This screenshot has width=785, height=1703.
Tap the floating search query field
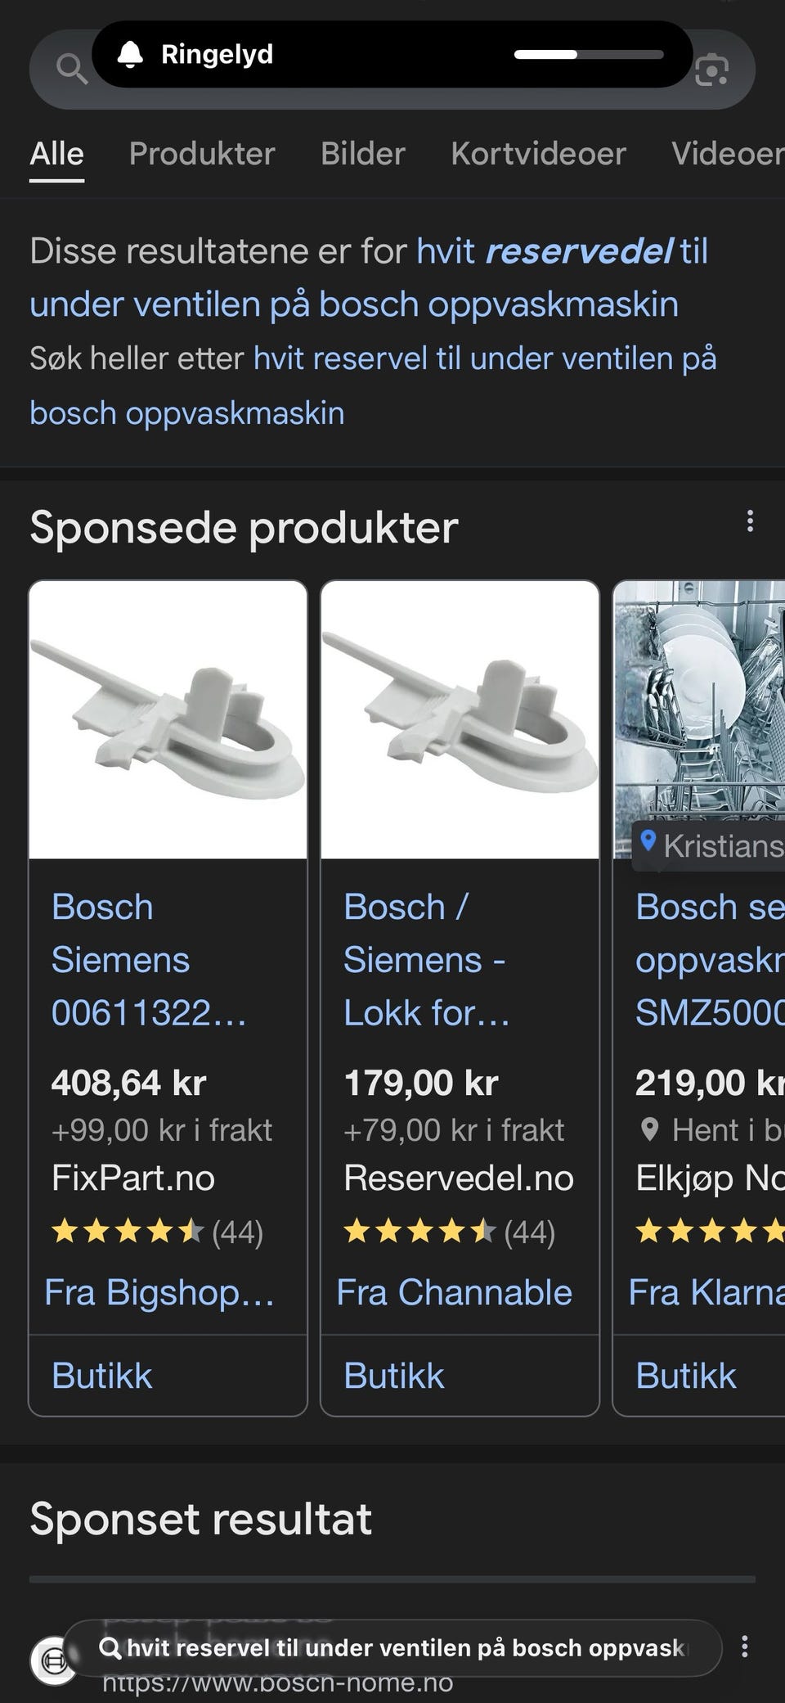(392, 1648)
